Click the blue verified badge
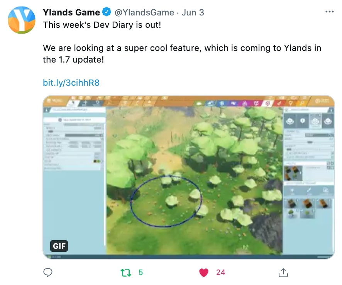342x285 pixels. click(107, 12)
